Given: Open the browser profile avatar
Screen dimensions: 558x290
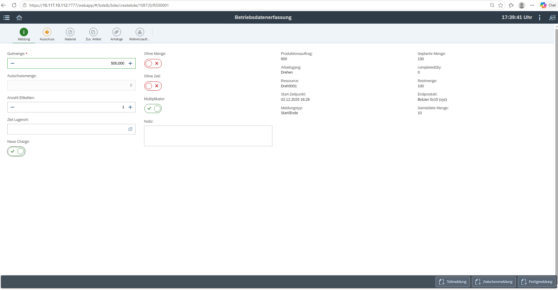Looking at the screenshot, I should point(522,5).
